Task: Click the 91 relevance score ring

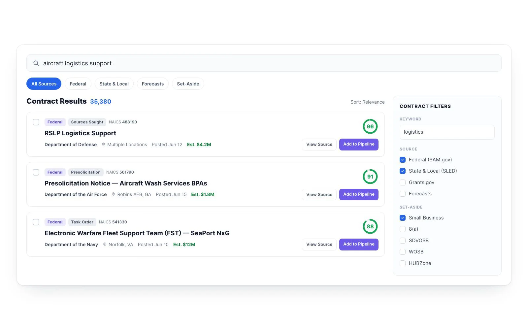Action: [x=370, y=177]
